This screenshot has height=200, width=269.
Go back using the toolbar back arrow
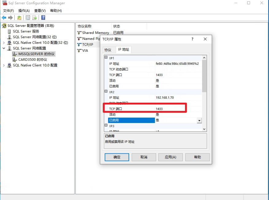click(4, 18)
